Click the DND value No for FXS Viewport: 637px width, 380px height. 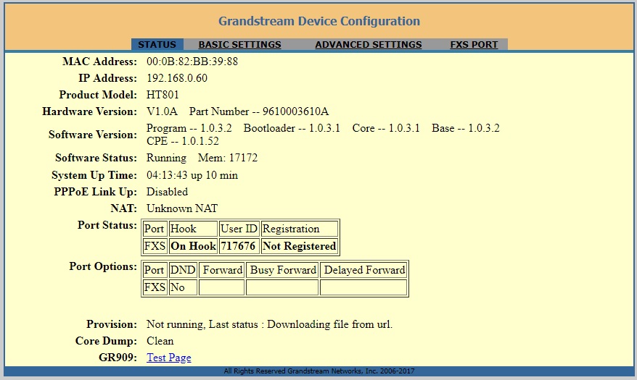pos(183,287)
